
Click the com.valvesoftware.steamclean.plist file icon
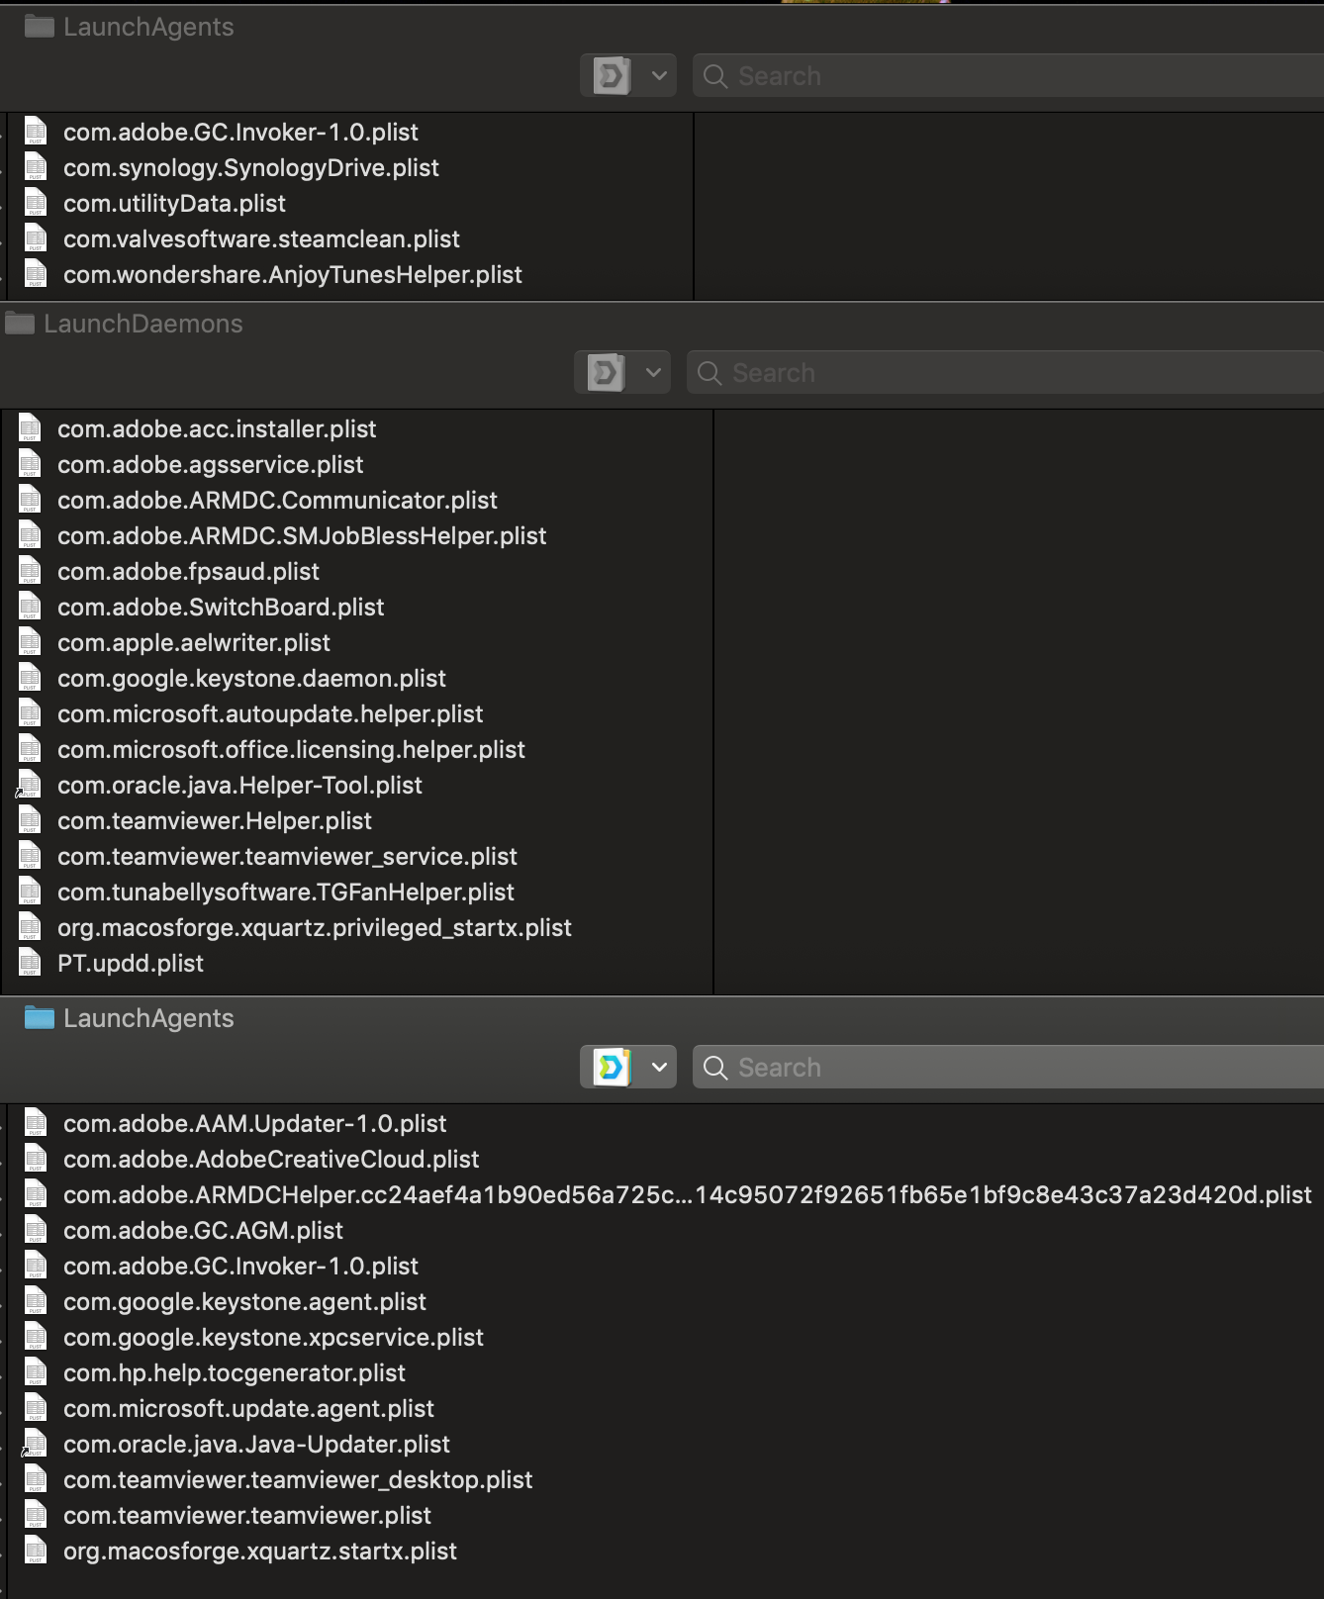tap(36, 238)
